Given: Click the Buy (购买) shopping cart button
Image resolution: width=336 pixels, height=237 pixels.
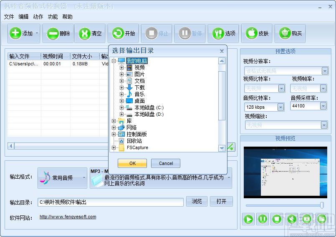Looking at the screenshot, I should pyautogui.click(x=291, y=33).
